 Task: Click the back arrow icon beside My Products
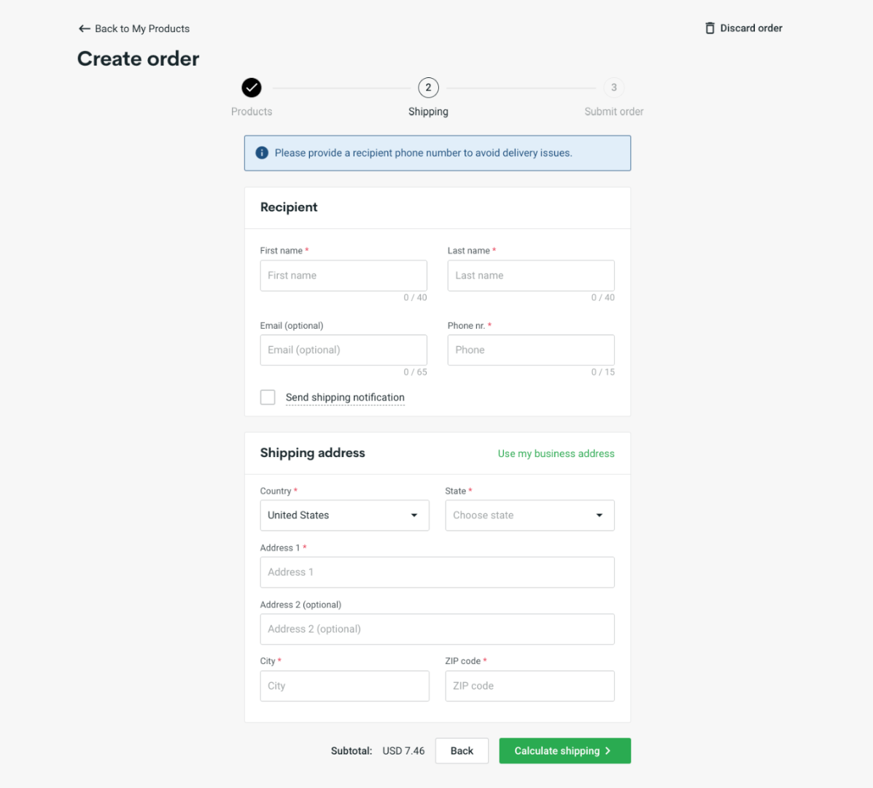pos(84,28)
